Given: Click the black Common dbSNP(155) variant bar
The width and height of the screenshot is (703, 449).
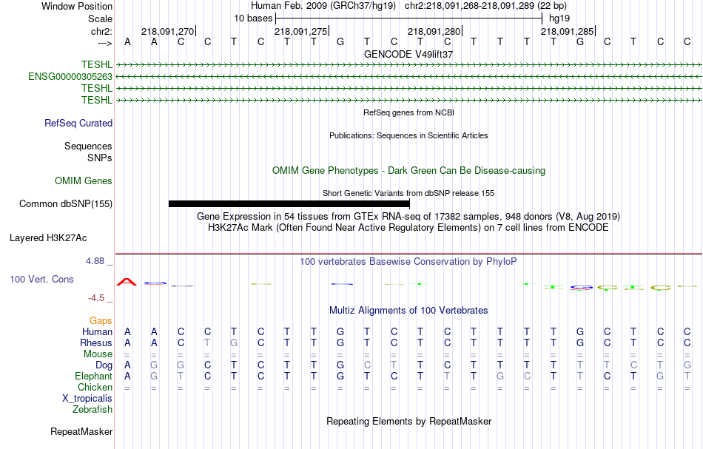Looking at the screenshot, I should [289, 204].
